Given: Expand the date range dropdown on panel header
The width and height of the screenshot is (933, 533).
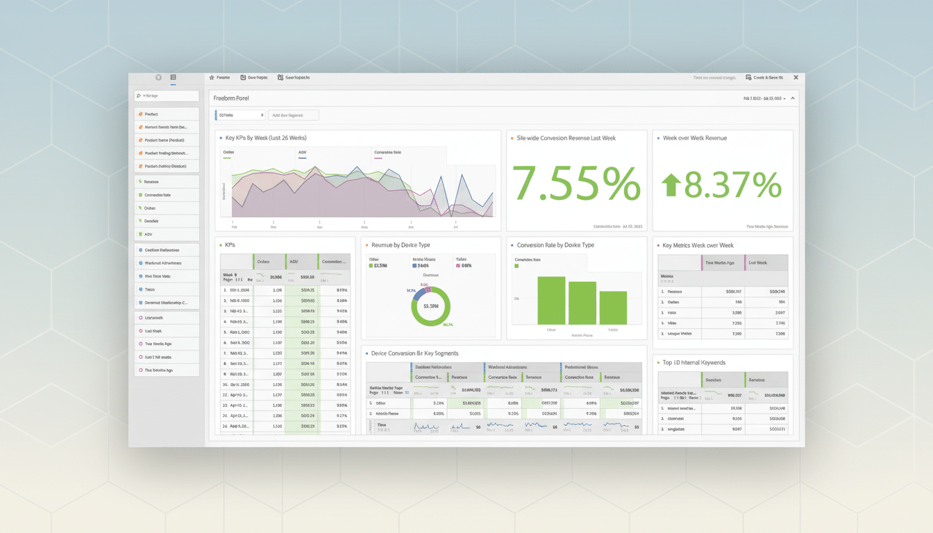Looking at the screenshot, I should 784,99.
